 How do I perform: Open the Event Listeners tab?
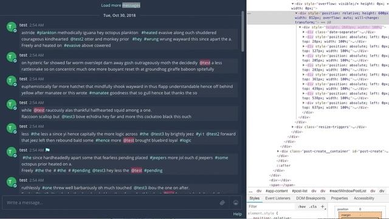(x=278, y=198)
